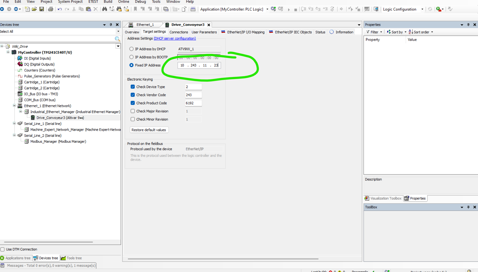Enable Check Major Revision checkbox
The width and height of the screenshot is (478, 272).
[133, 111]
